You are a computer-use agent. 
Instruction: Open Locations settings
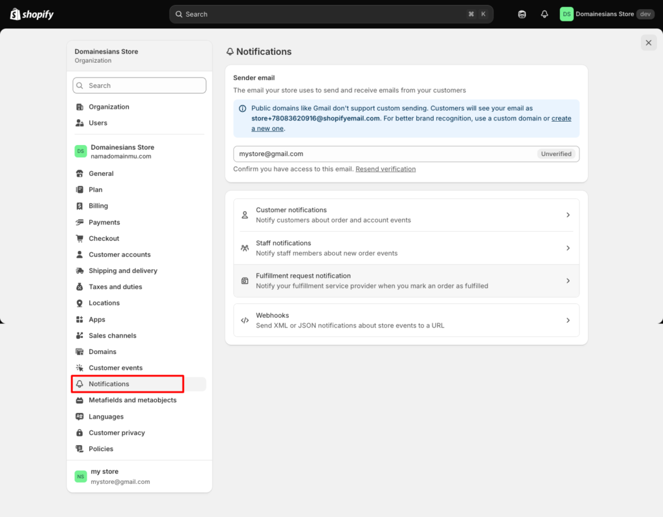140,303
